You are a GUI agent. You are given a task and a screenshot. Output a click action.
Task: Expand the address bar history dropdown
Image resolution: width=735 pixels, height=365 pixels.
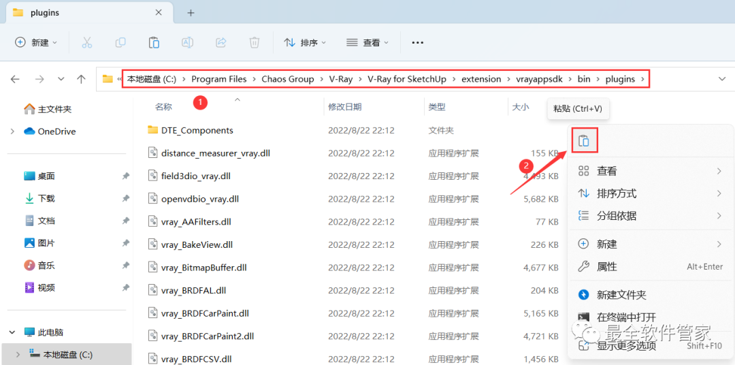click(722, 79)
